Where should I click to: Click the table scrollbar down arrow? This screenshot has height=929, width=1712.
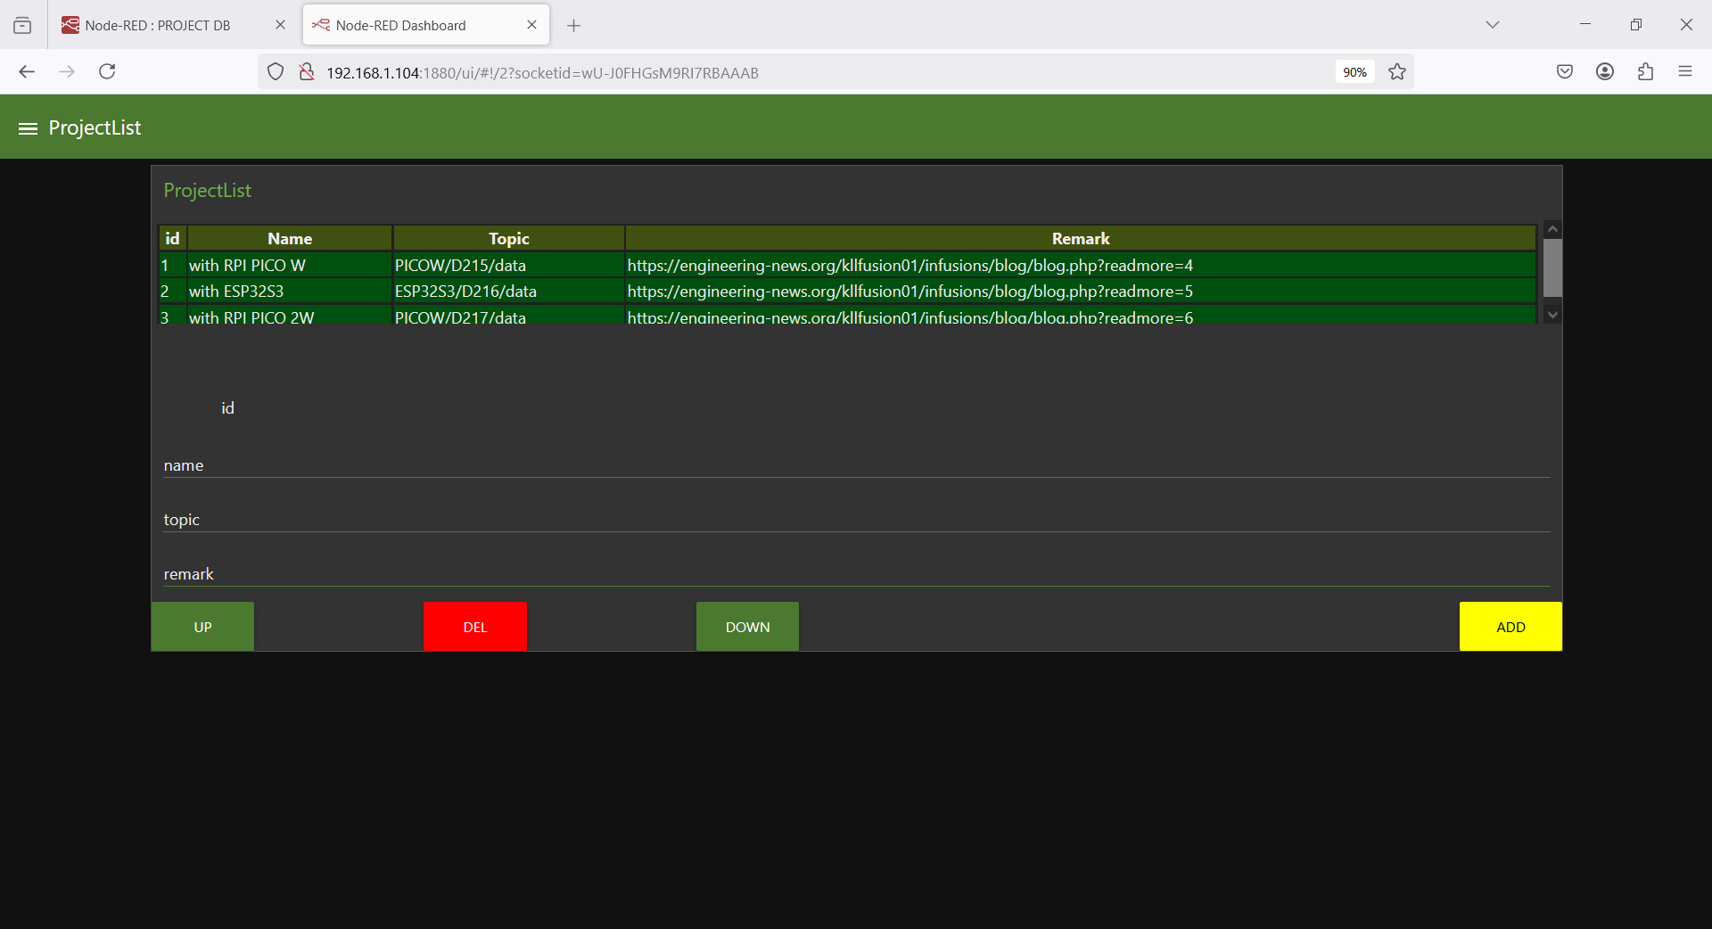click(x=1552, y=315)
